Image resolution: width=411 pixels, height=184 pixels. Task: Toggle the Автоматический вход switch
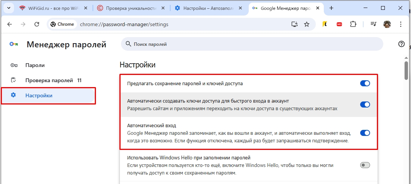point(365,133)
